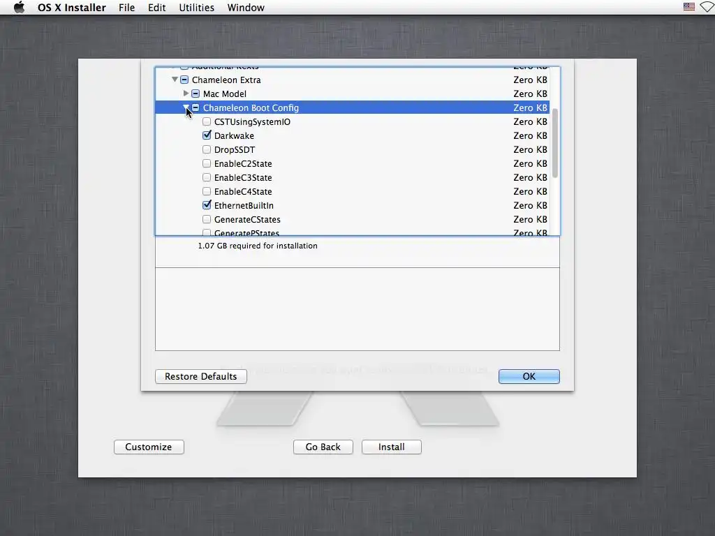Click the Customize button
Viewport: 715px width, 536px height.
click(x=149, y=447)
